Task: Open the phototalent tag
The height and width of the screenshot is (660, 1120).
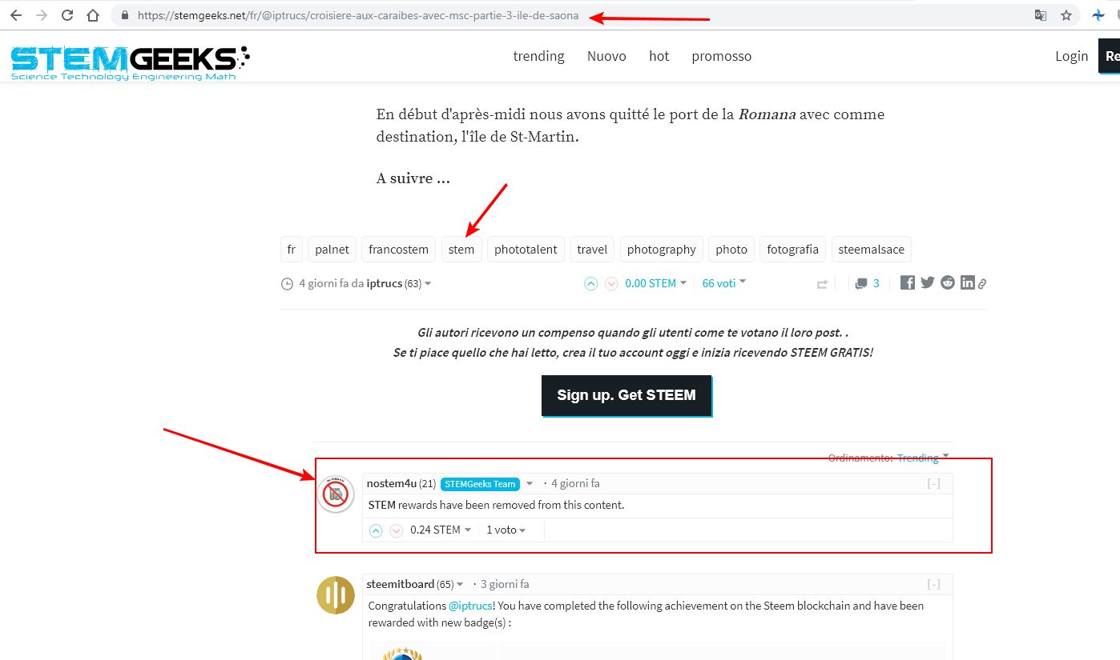Action: 526,250
